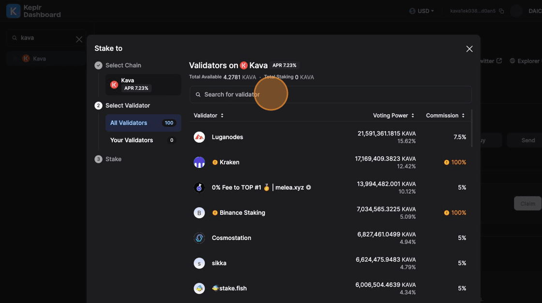
Task: Sort list by Validator name
Action: (209, 115)
